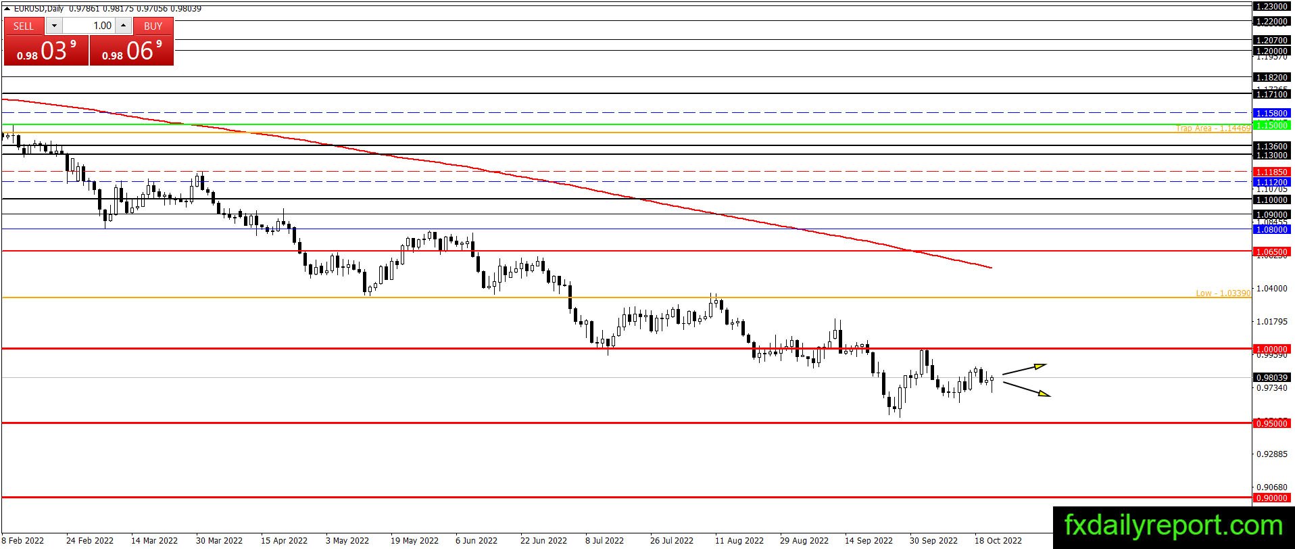Select the green 1.15000 price label

[x=1271, y=125]
